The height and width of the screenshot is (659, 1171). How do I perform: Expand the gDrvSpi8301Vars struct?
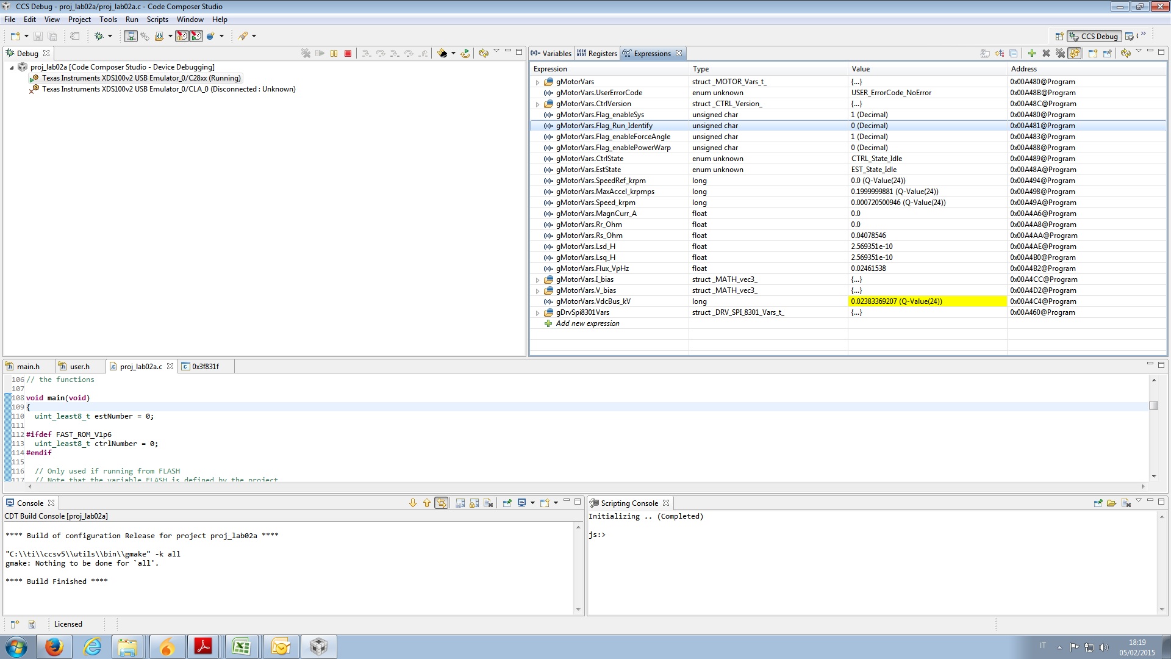point(537,313)
